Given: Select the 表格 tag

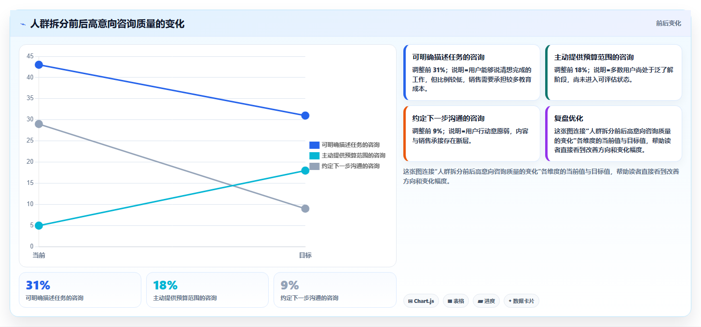Looking at the screenshot, I should point(455,301).
